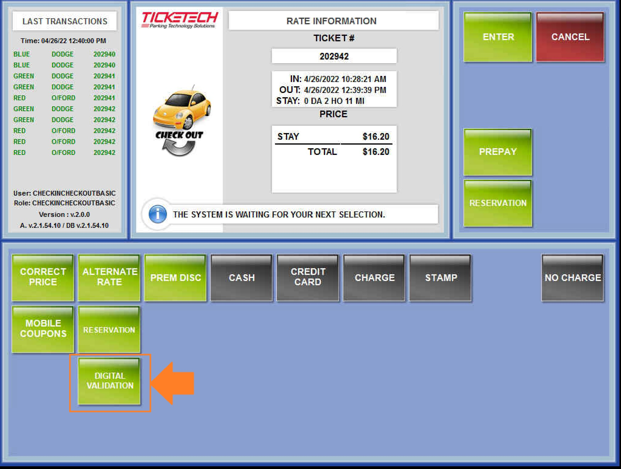Viewport: 621px width, 469px height.
Task: Select the PREPAY button
Action: (x=497, y=152)
